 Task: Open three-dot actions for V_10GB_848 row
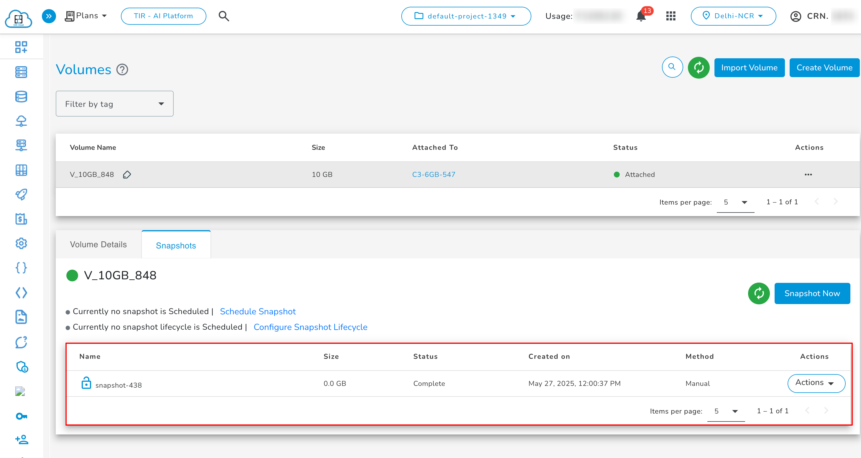pos(808,175)
